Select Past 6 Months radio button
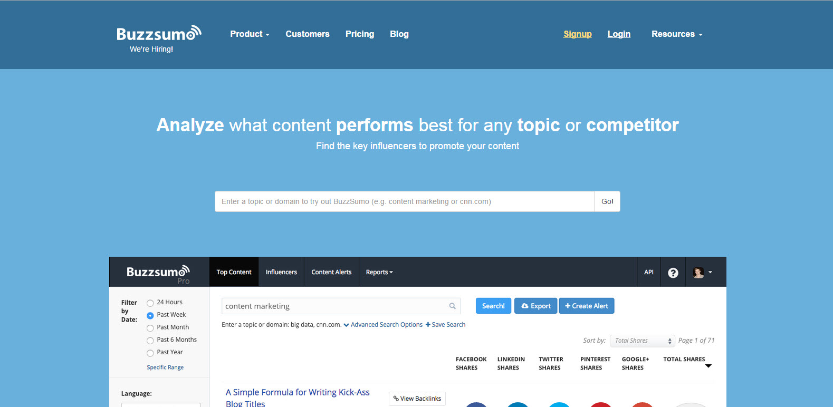 pos(150,341)
